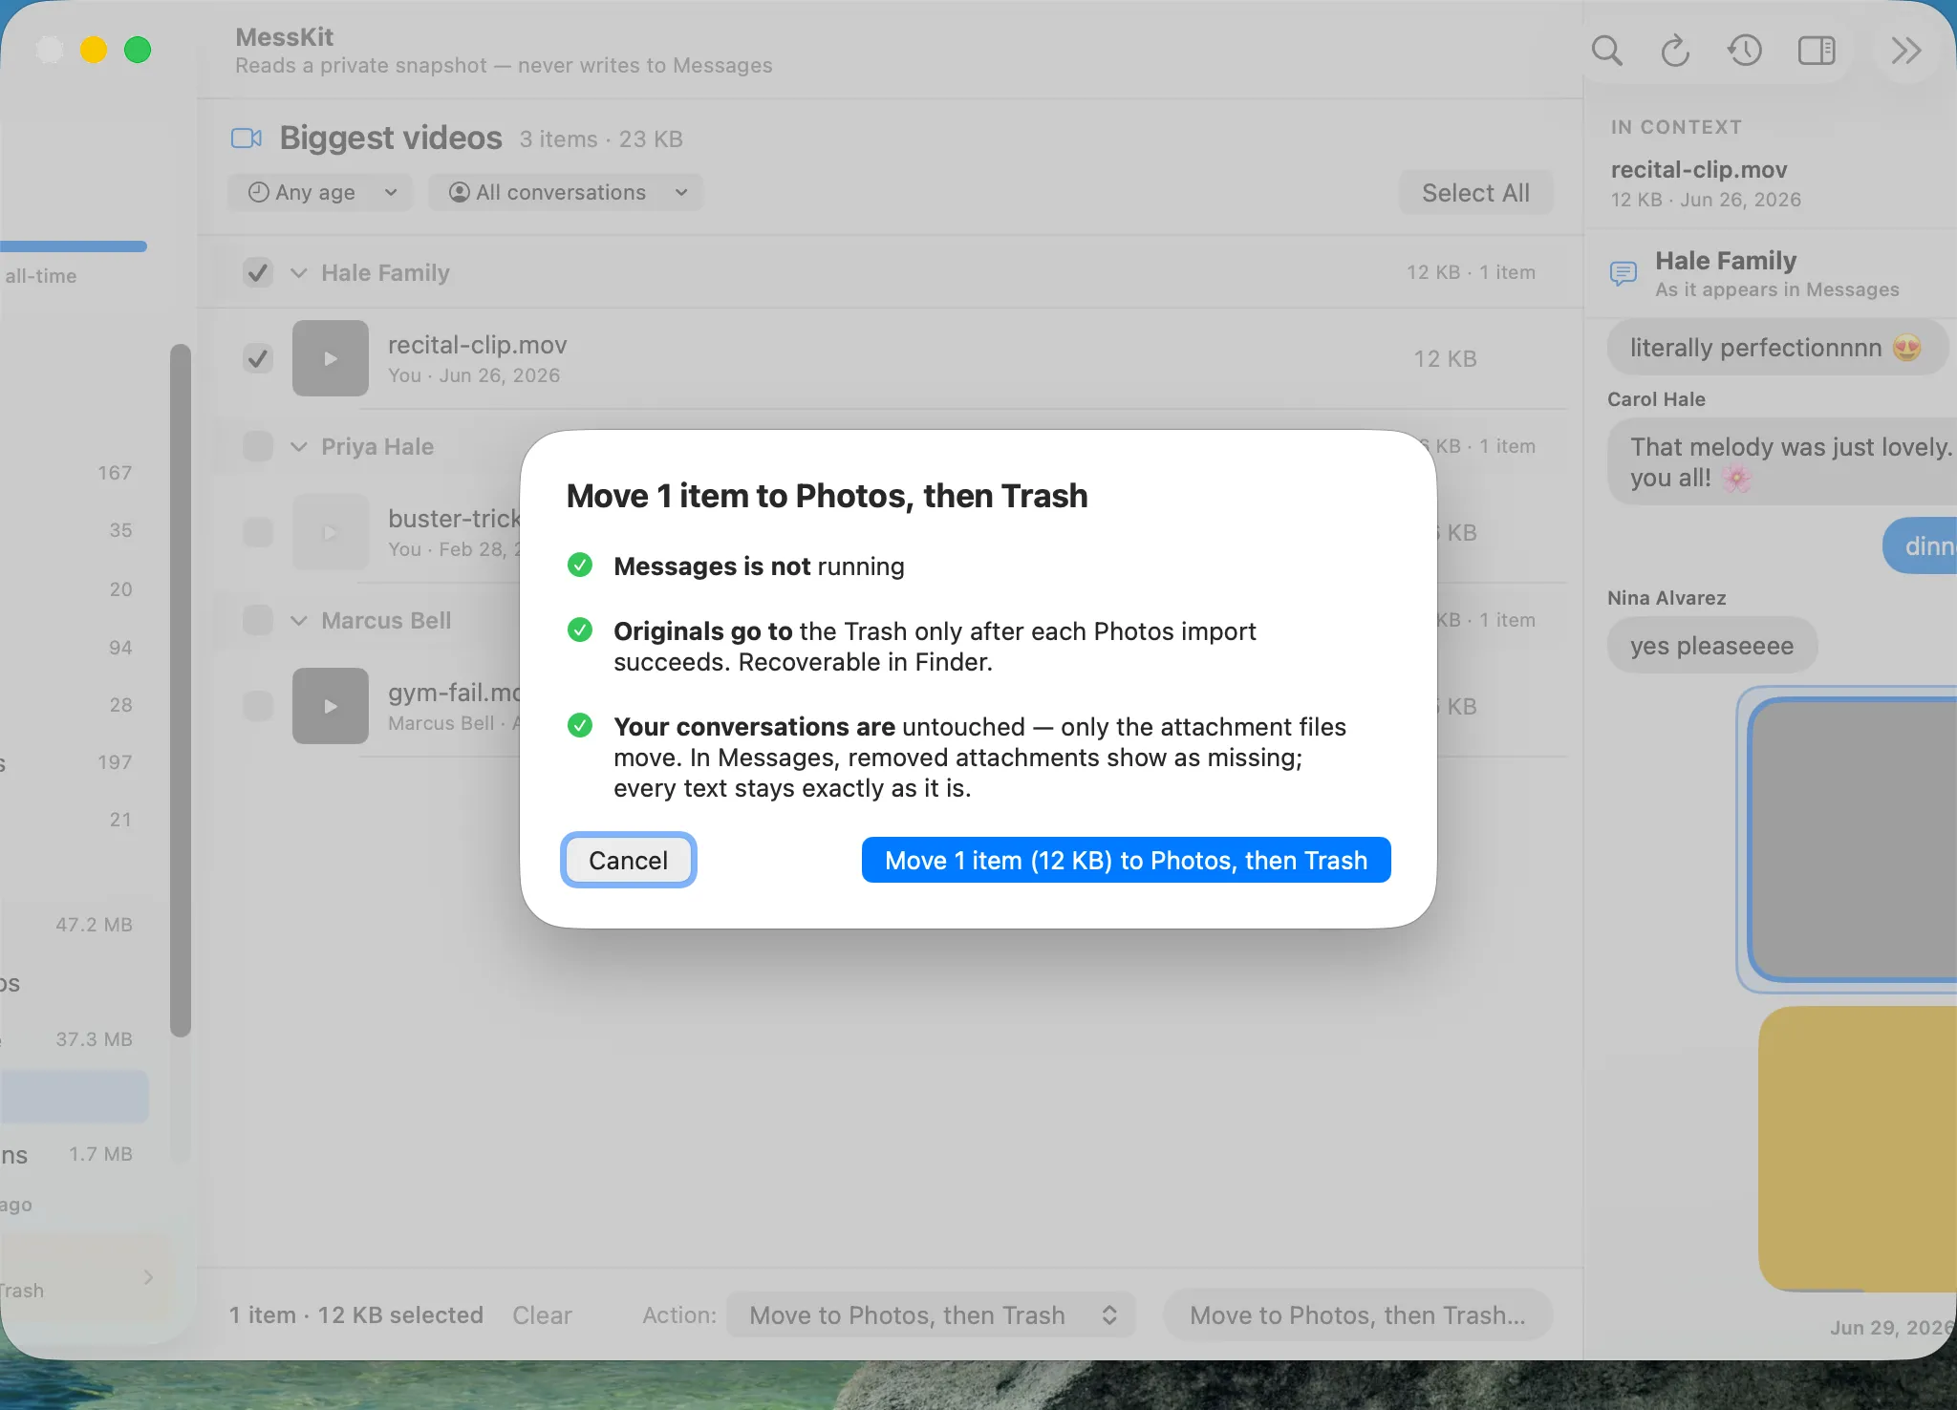Click the refresh snapshot icon

[x=1675, y=51]
